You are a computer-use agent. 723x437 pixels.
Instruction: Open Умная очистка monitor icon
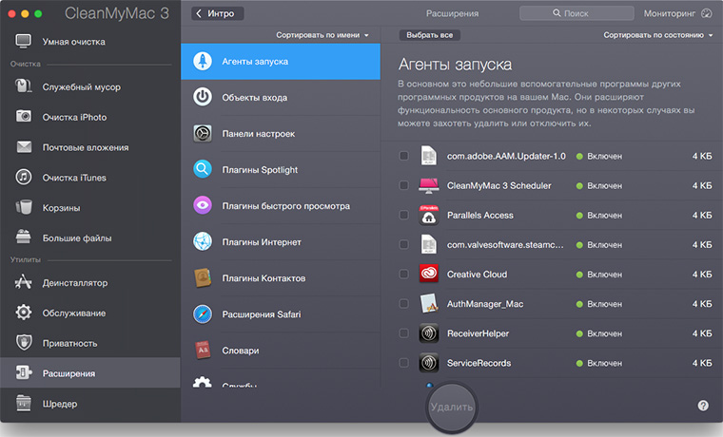click(x=23, y=42)
